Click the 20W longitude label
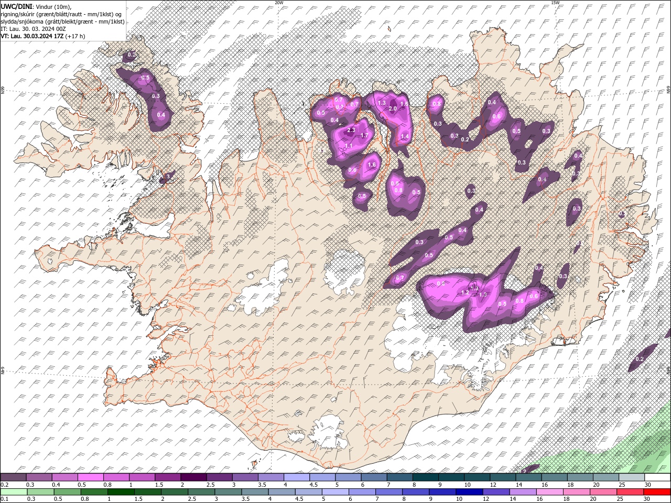Image resolution: width=671 pixels, height=503 pixels. (279, 3)
